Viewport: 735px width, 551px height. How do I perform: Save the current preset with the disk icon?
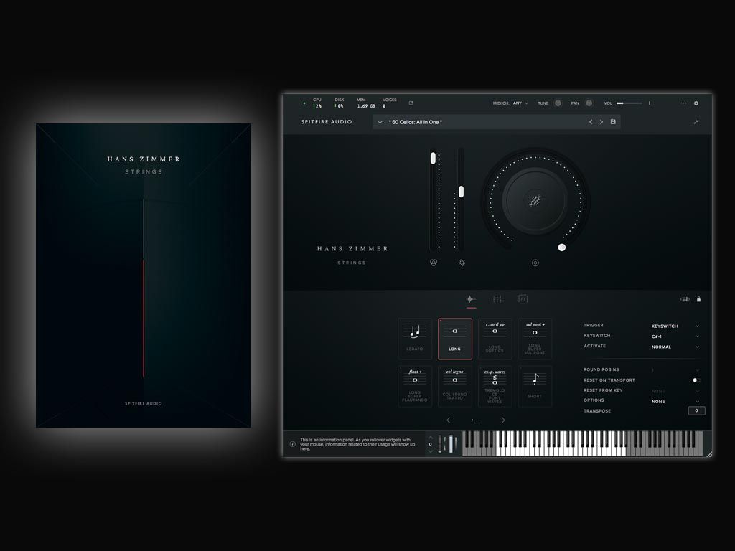pyautogui.click(x=612, y=122)
